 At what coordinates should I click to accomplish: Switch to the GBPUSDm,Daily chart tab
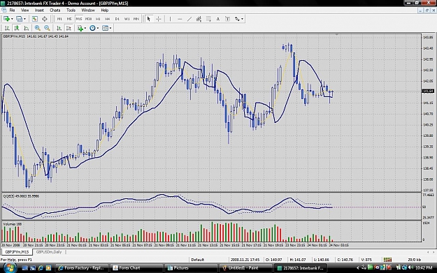[49, 252]
